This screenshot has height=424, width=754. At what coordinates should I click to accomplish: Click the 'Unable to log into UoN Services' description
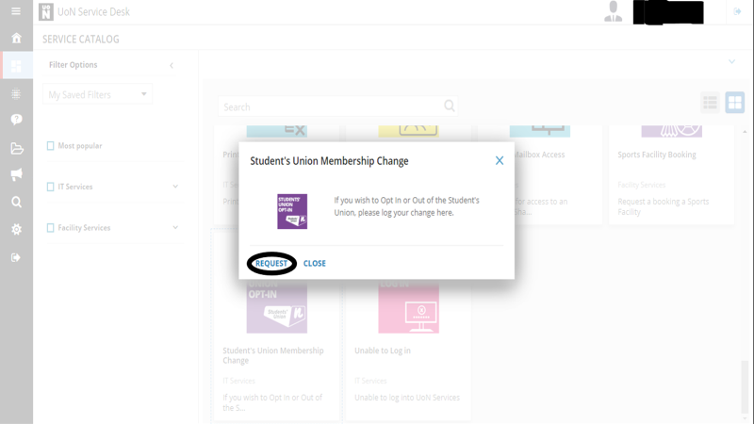407,398
